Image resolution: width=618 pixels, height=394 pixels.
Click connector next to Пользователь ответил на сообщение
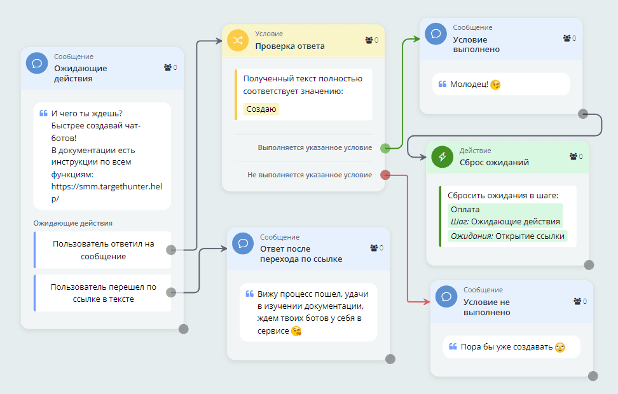[170, 250]
